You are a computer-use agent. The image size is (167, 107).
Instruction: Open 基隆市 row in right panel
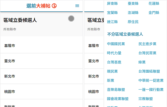coord(94,45)
